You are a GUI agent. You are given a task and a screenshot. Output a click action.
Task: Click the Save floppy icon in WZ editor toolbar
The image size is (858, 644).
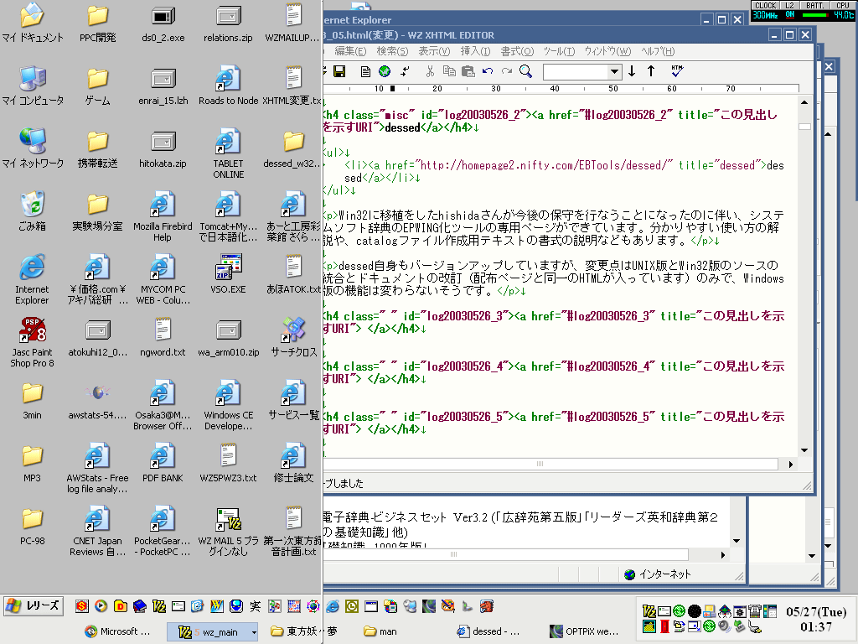click(x=339, y=71)
